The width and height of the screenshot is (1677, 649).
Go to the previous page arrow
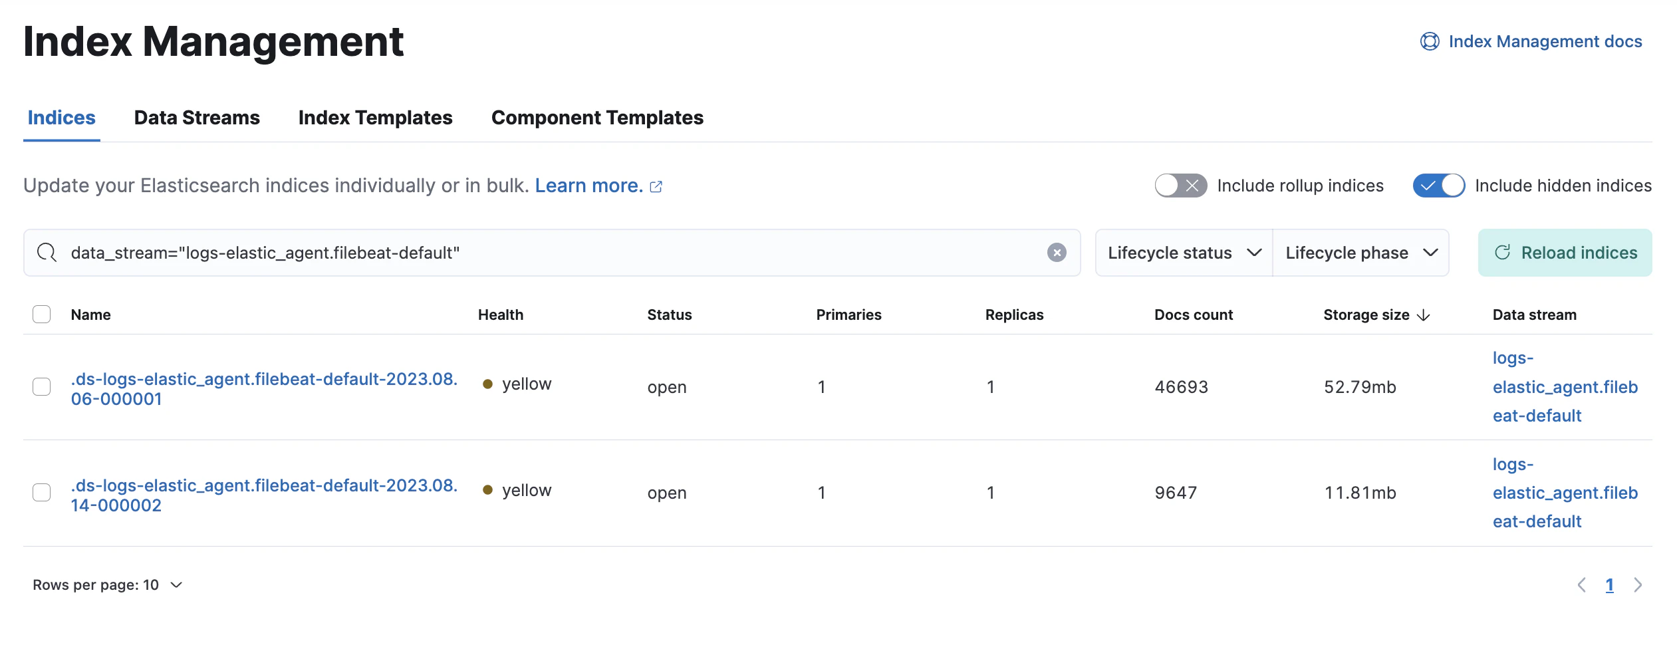[x=1582, y=585]
